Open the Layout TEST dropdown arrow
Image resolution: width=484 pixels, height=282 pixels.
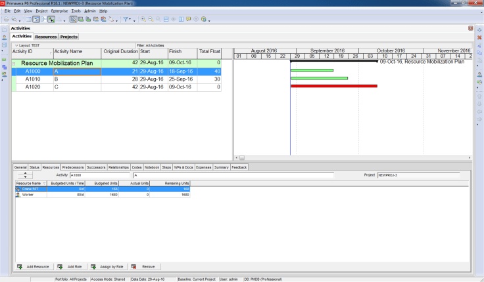[16, 45]
